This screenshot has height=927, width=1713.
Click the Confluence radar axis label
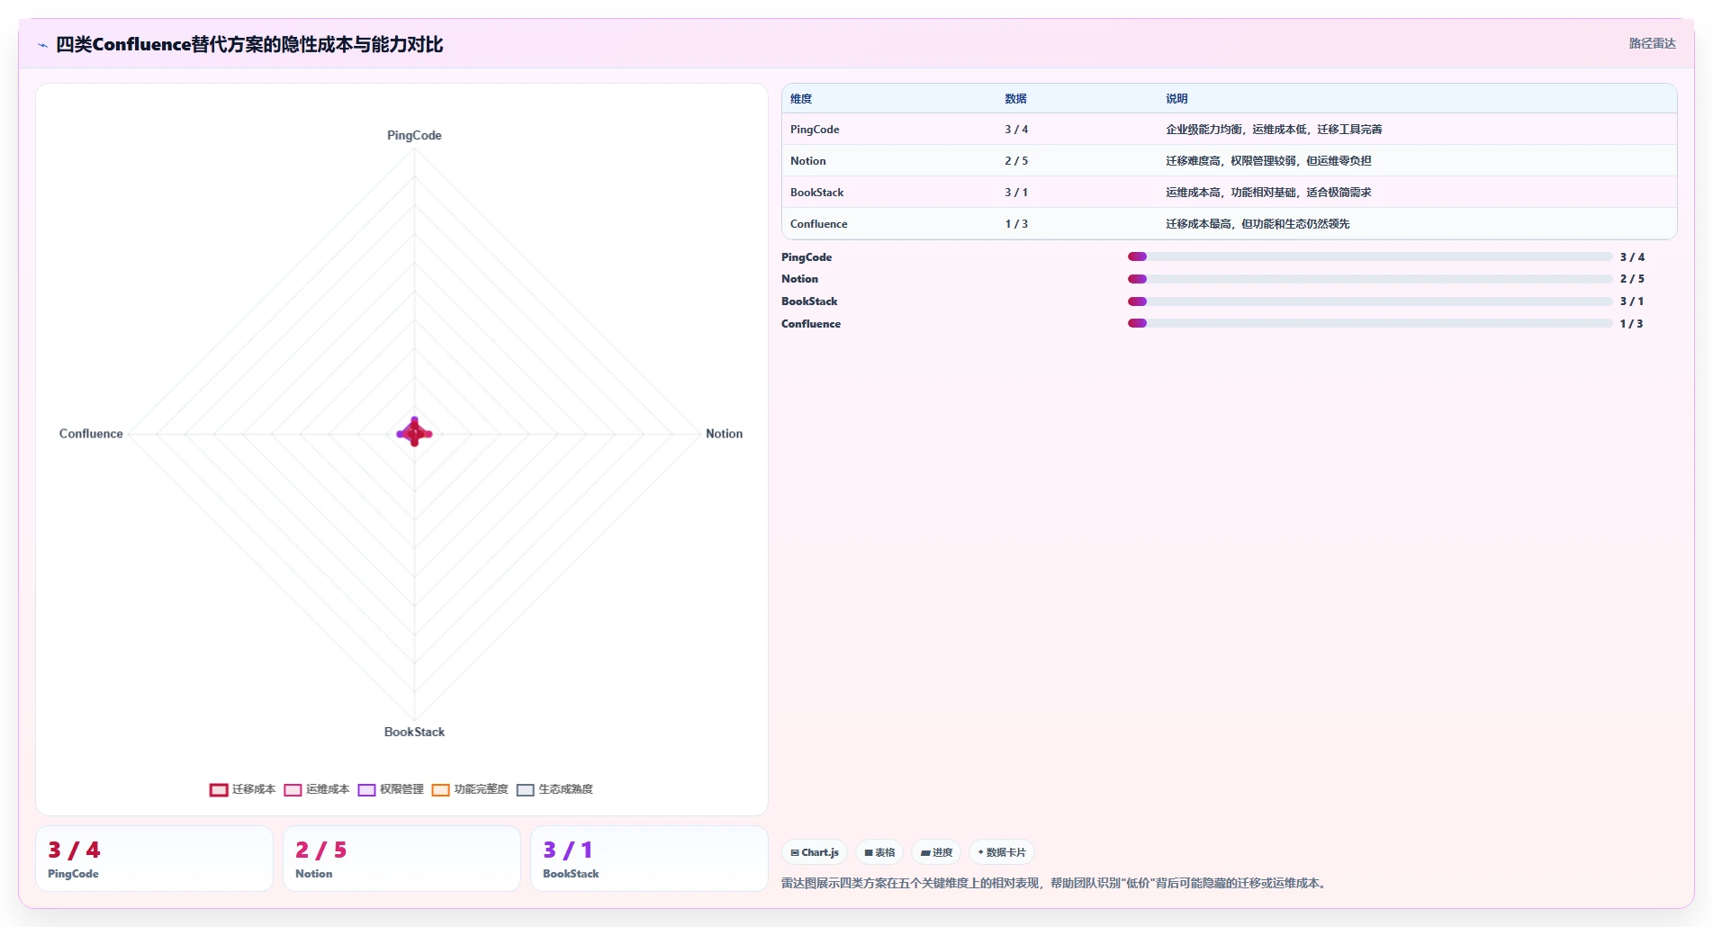click(91, 434)
